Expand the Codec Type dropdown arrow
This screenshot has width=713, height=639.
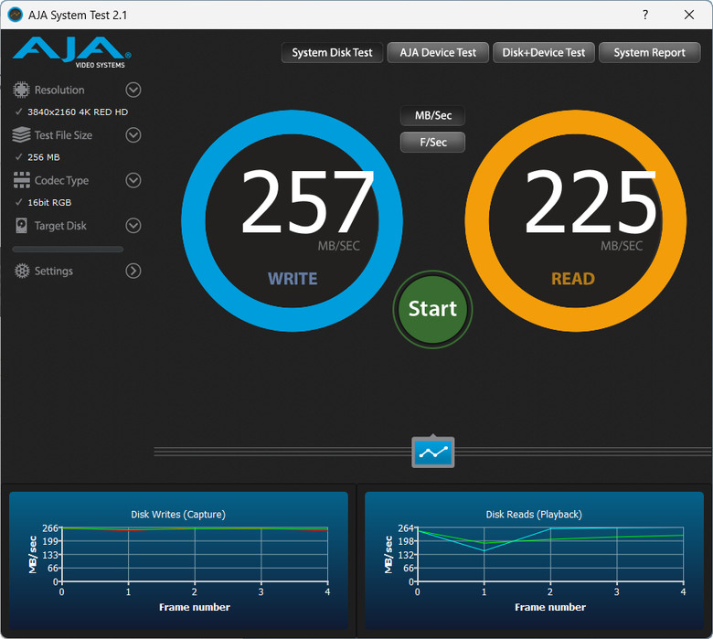tap(133, 180)
